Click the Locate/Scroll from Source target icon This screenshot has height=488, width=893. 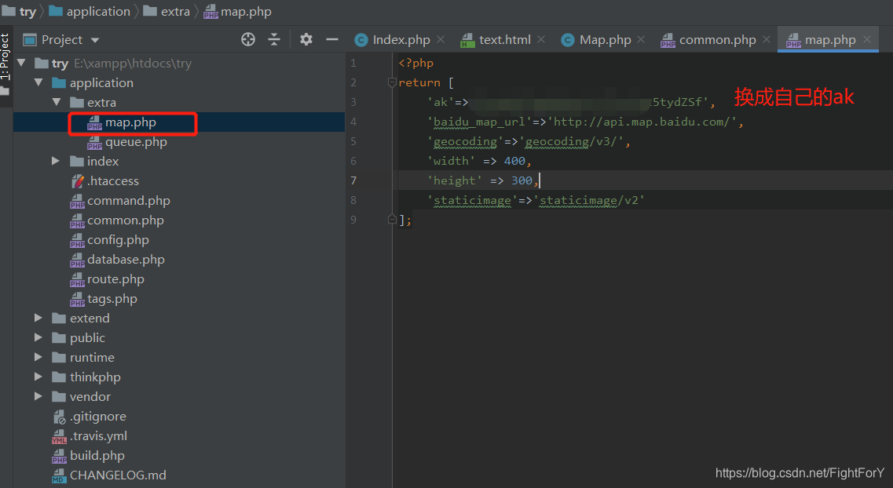point(247,39)
